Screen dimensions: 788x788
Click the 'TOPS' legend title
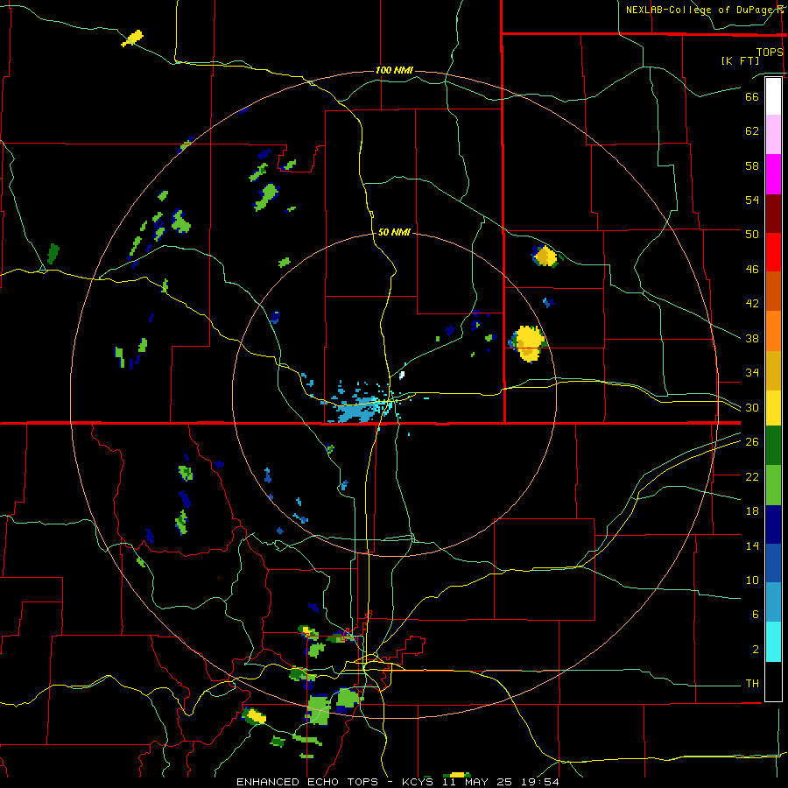770,53
